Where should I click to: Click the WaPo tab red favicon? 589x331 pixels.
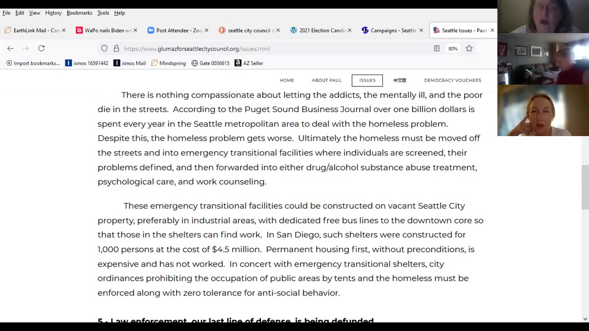pyautogui.click(x=79, y=30)
